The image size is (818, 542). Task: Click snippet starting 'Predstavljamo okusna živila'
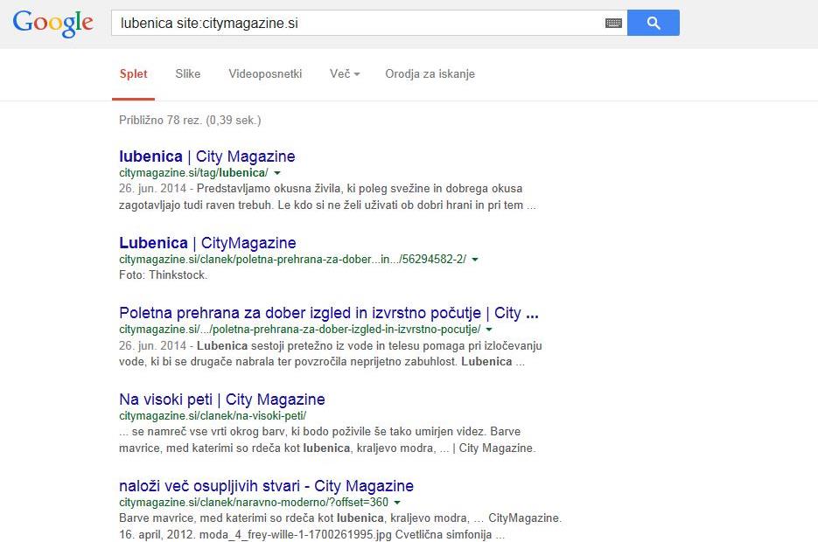(327, 197)
